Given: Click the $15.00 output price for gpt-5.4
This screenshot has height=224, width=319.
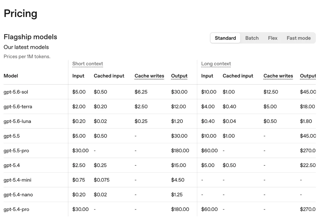Looking at the screenshot, I should tap(179, 165).
